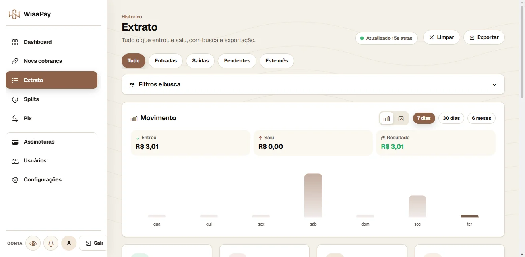Click the Limpar button
This screenshot has width=525, height=257.
442,37
